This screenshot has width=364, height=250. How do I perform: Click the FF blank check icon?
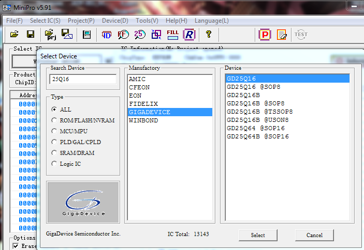click(123, 35)
